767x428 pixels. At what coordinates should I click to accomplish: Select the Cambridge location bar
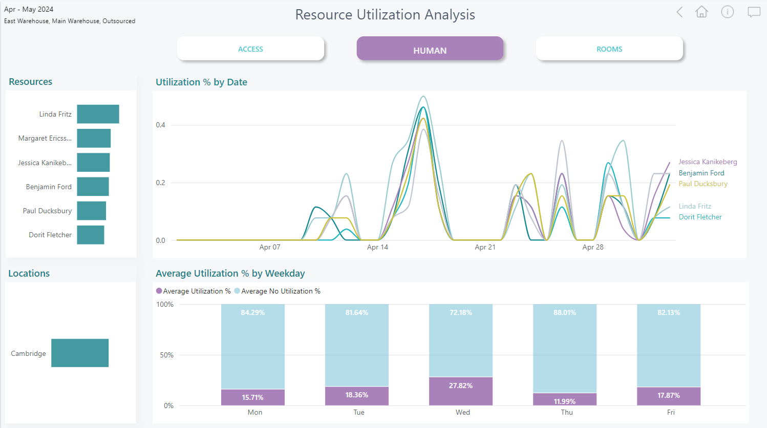coord(80,353)
